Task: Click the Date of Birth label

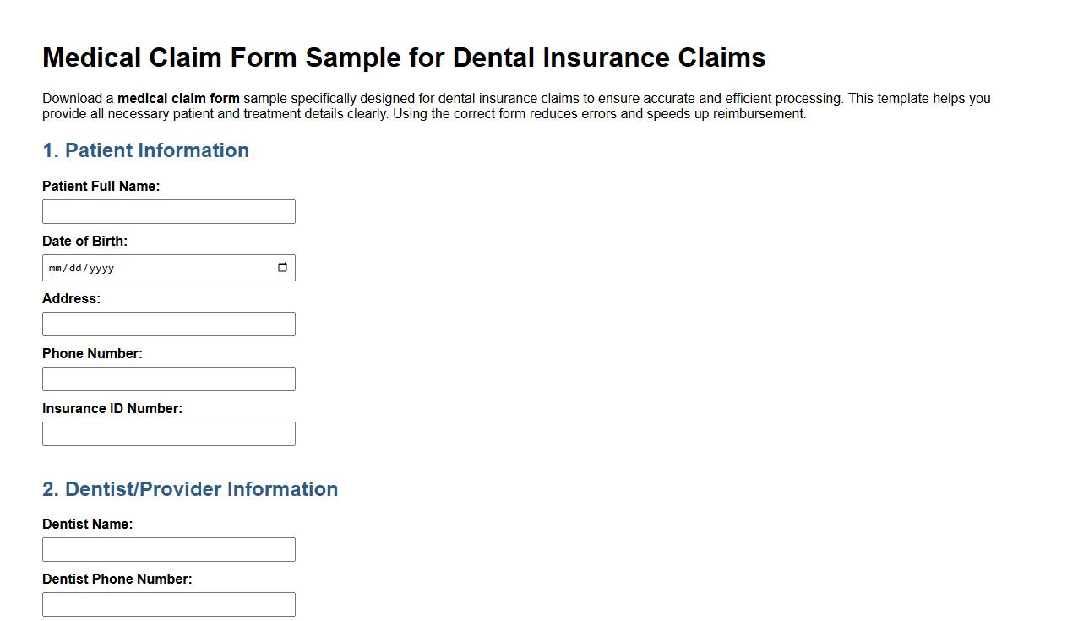Action: (x=85, y=241)
